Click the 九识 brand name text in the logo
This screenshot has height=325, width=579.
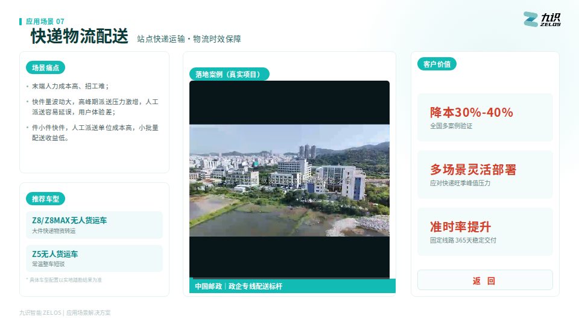point(551,17)
